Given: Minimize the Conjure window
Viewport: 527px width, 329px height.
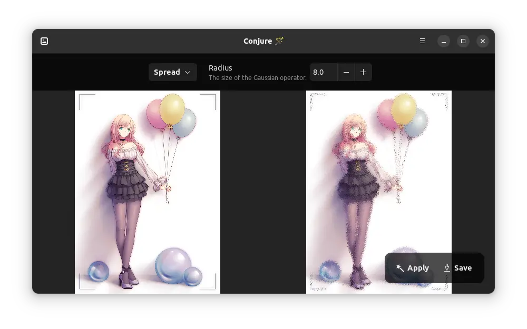Looking at the screenshot, I should [x=444, y=41].
